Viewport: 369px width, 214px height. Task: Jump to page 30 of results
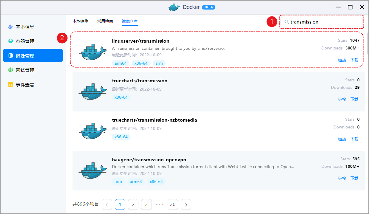tap(173, 204)
